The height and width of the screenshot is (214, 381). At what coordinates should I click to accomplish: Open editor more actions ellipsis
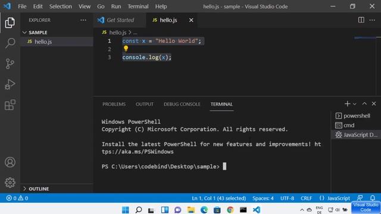[372, 20]
